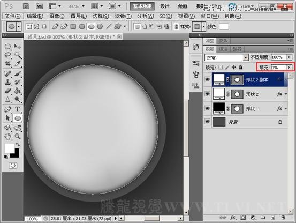
Task: Open the 编辑(E) menu
Action: 35,16
